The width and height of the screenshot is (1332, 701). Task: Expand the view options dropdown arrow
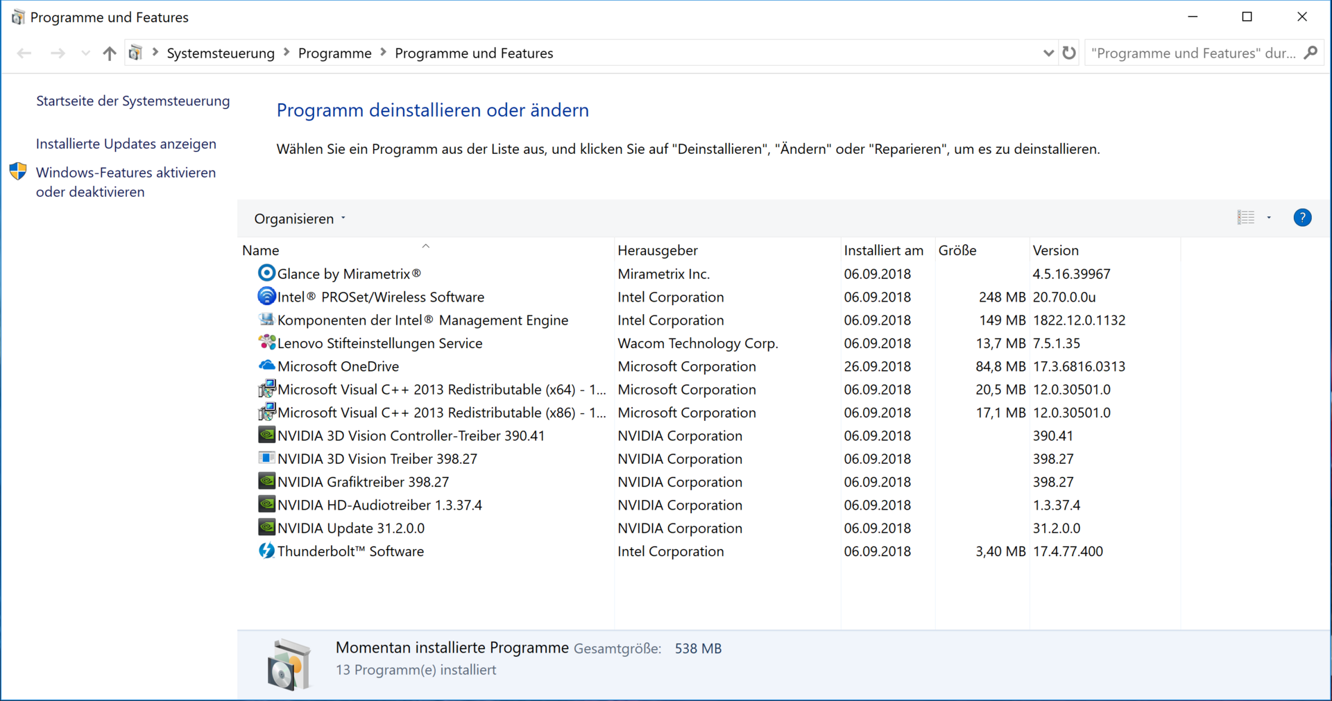(x=1269, y=218)
